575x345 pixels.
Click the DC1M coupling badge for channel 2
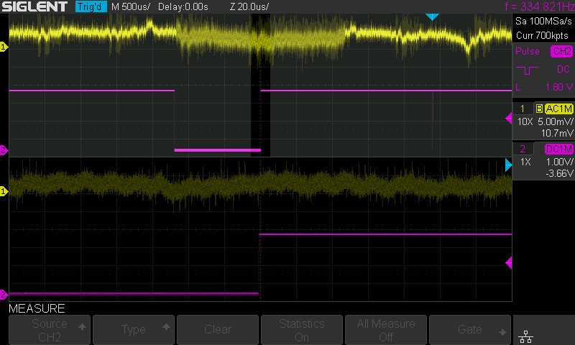(x=559, y=149)
